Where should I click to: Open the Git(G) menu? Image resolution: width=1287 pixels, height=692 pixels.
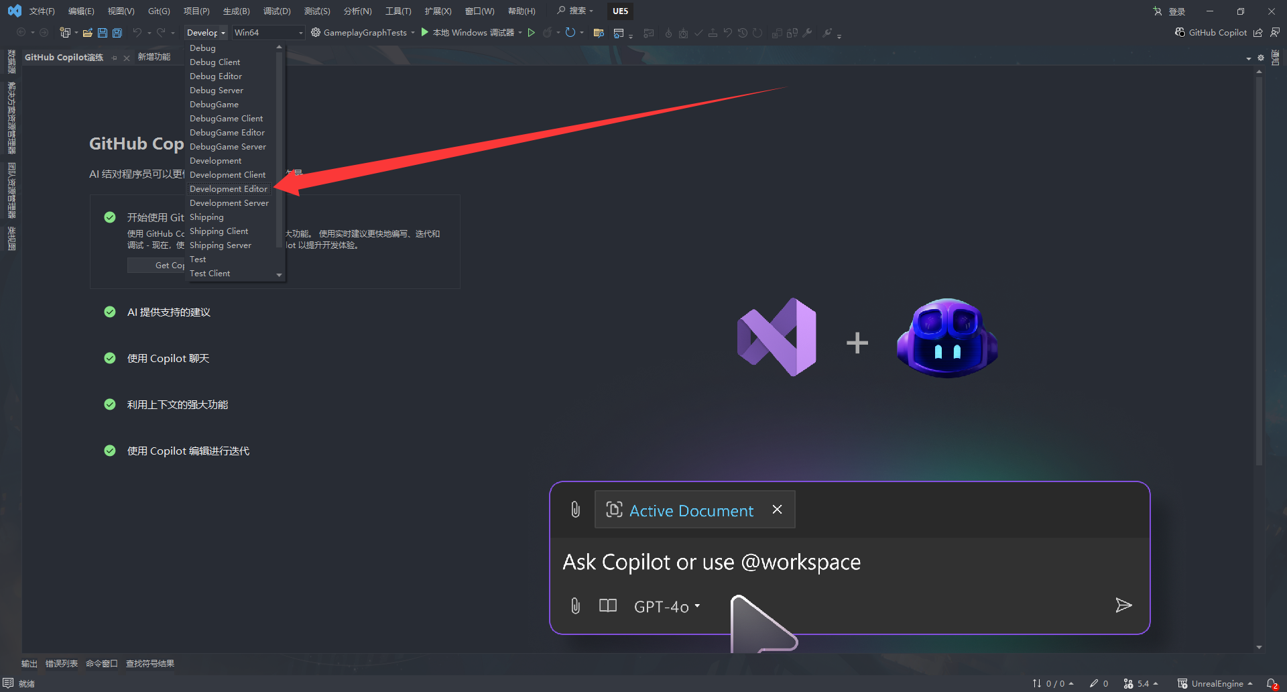[x=159, y=11]
